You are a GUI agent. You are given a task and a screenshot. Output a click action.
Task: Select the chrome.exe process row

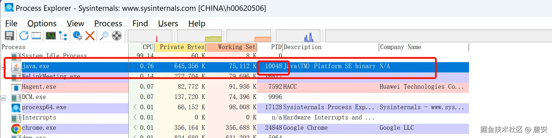coord(234,129)
